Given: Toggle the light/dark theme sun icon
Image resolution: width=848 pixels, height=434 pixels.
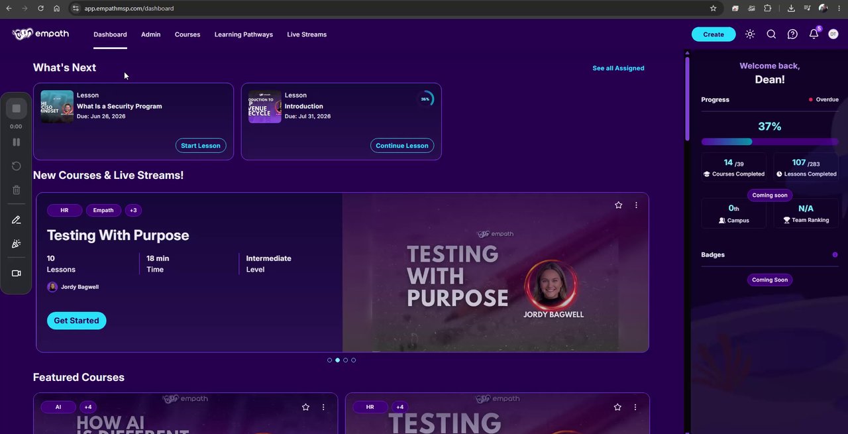Looking at the screenshot, I should pos(750,34).
